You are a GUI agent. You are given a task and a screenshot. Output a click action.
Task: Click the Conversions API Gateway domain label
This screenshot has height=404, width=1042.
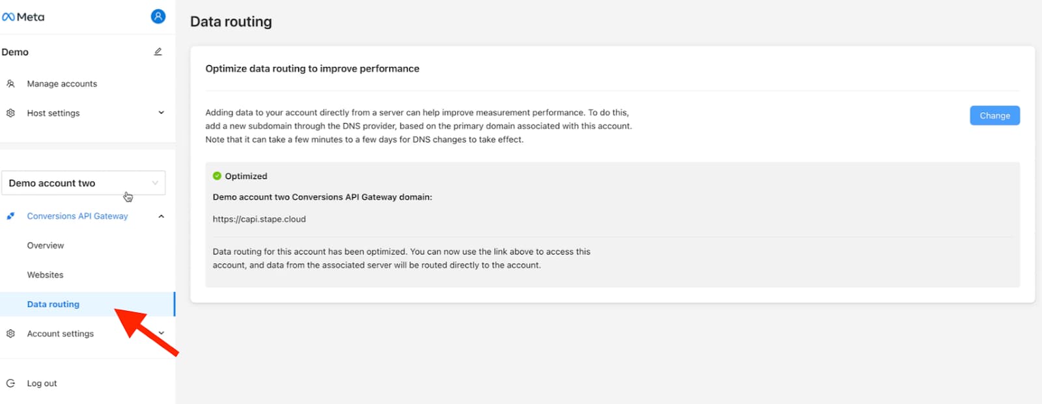click(322, 196)
